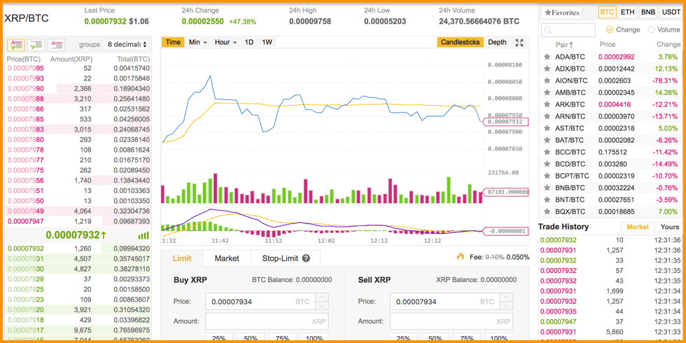
Task: Set Buy amount to 50%
Action: 251,338
